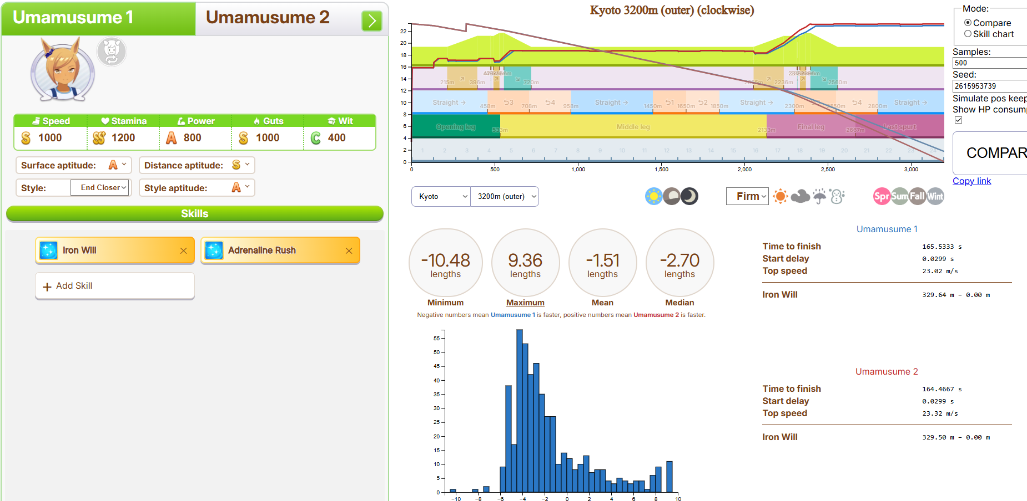Click the Last spurt section of the chart
1027x501 pixels.
[899, 126]
